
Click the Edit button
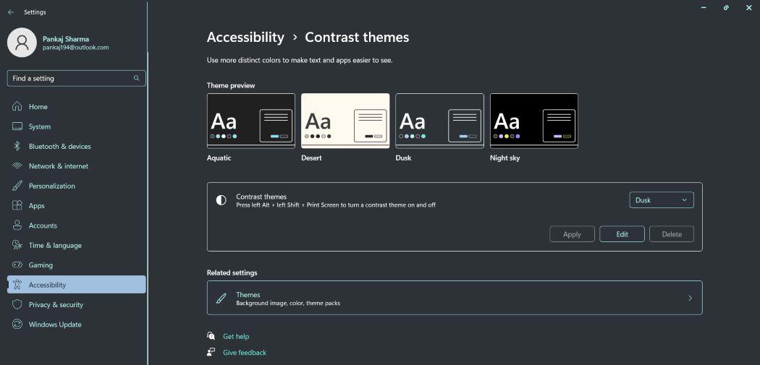622,234
